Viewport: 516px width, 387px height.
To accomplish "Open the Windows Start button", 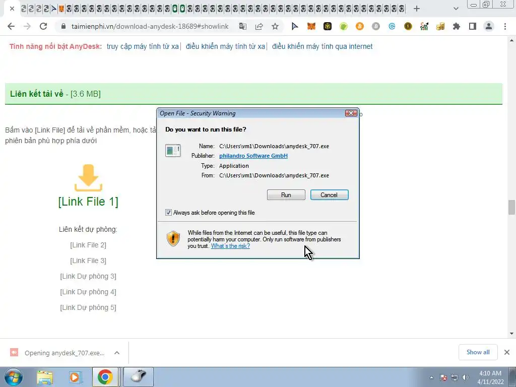I will (13, 377).
